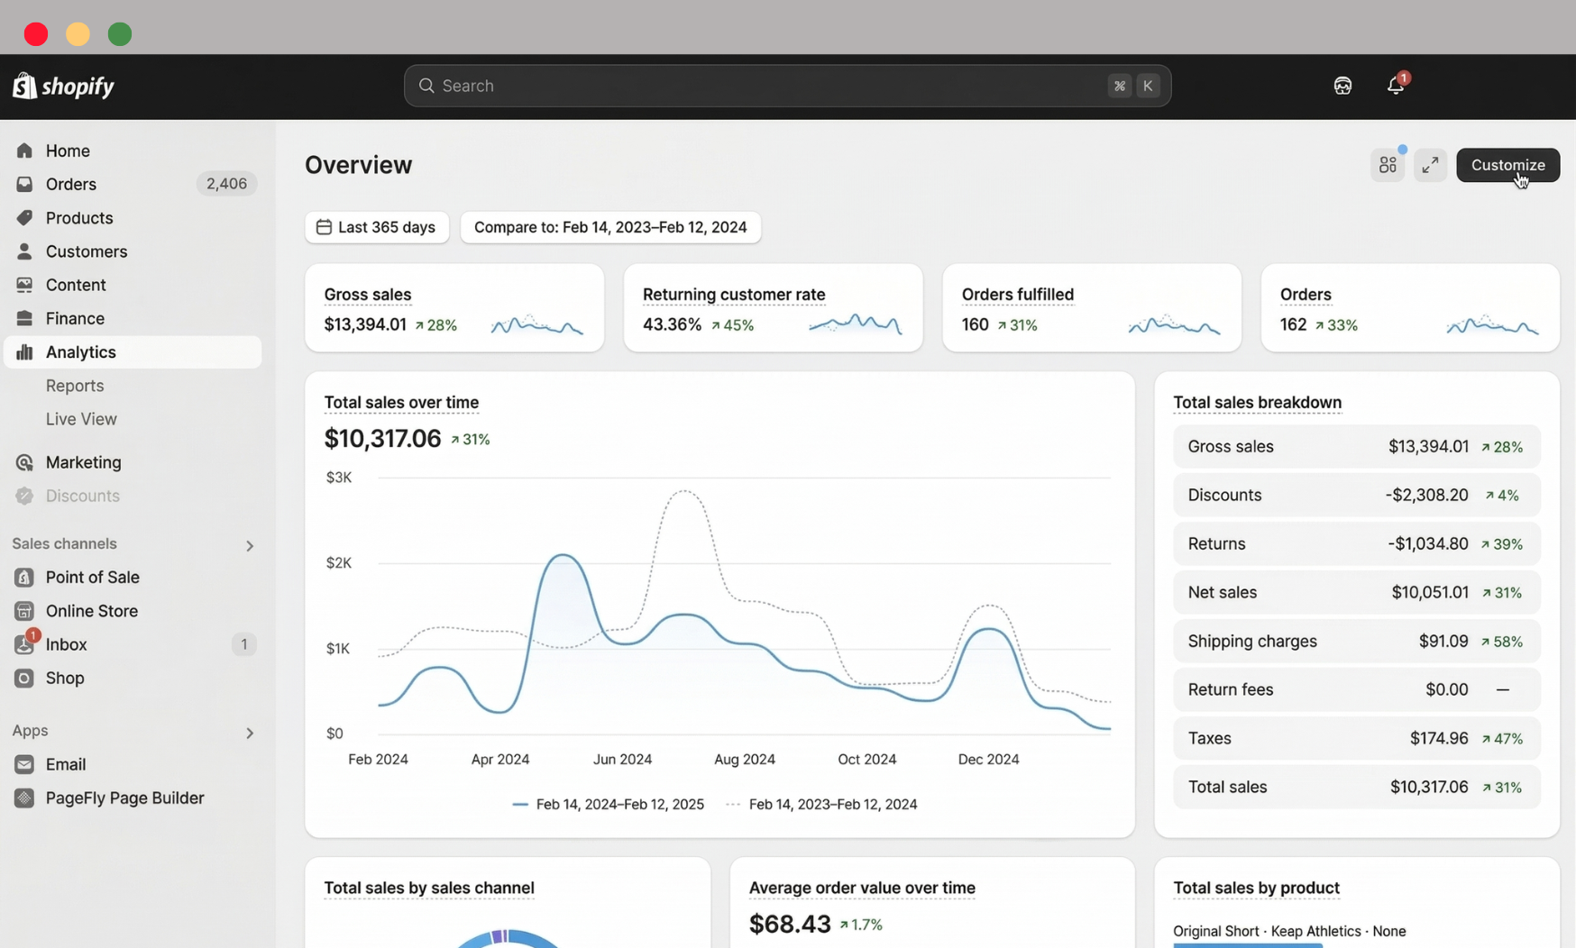The width and height of the screenshot is (1576, 948).
Task: Click the calendar icon on the date filter
Action: click(325, 227)
